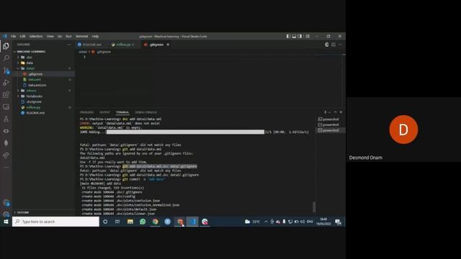Toggle the secondary side bar layout icon

[x=300, y=37]
